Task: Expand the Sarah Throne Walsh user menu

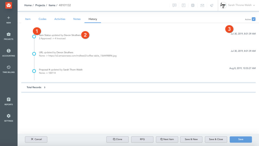Action: (242, 5)
